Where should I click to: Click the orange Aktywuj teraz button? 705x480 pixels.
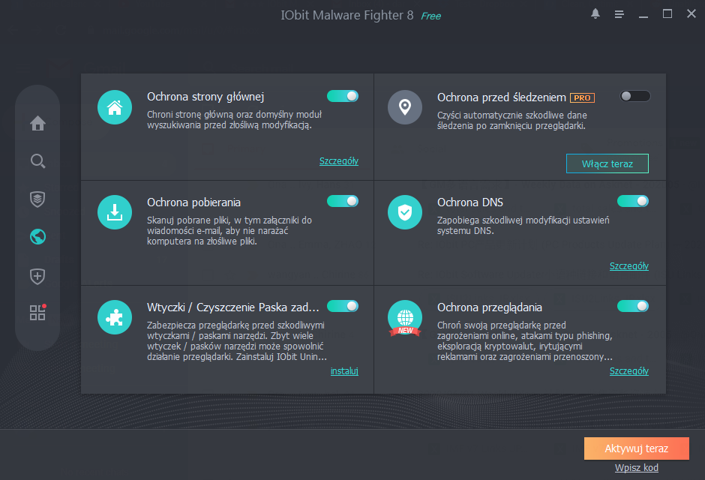(x=636, y=448)
